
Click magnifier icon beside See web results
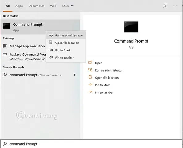[5, 75]
